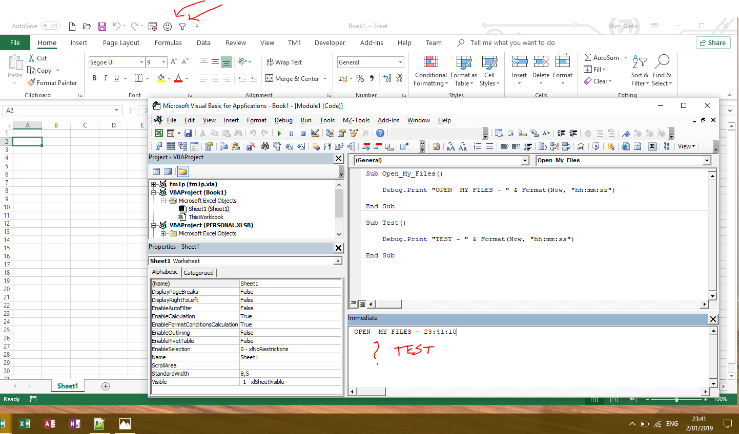This screenshot has height=434, width=739.
Task: Click the smiley face Quick Access icon
Action: [168, 26]
